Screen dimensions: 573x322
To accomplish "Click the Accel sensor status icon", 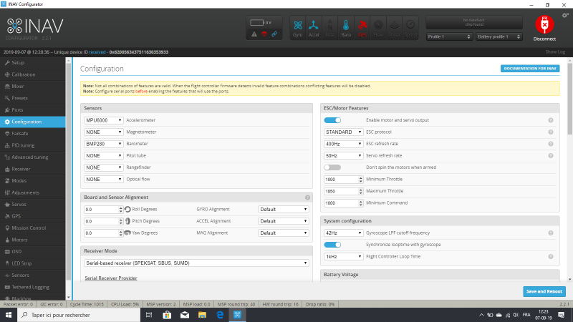I will (x=314, y=26).
